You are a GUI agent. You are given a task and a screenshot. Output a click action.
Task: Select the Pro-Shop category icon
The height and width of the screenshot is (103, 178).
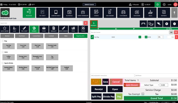[24, 29]
